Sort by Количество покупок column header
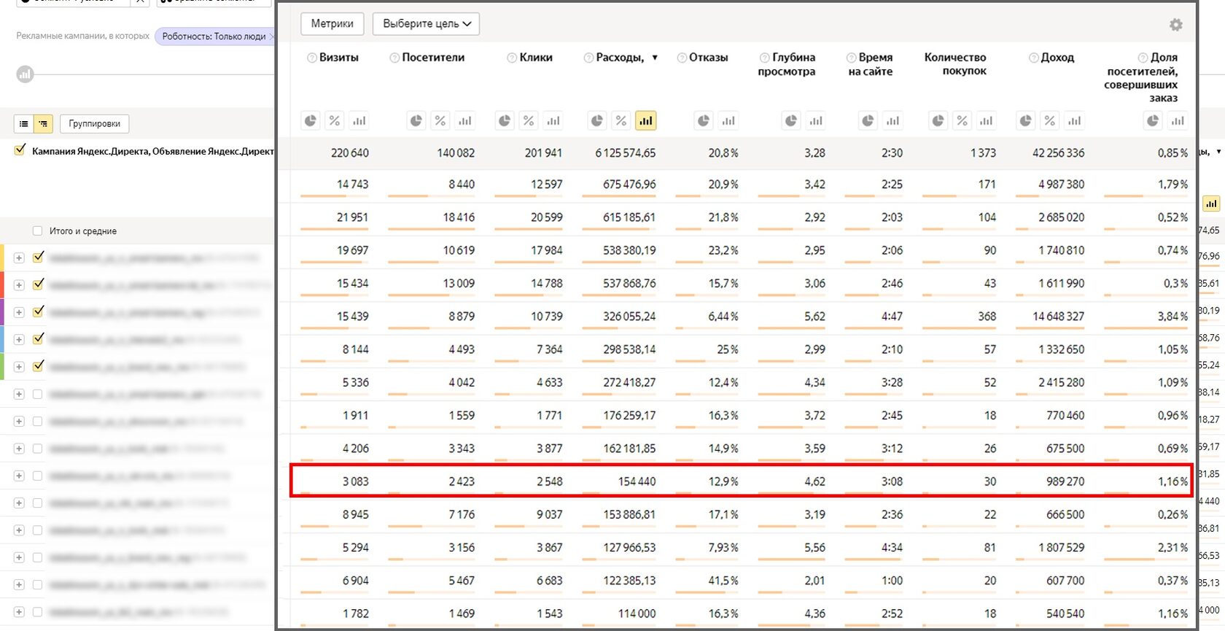The height and width of the screenshot is (631, 1225). tap(955, 64)
